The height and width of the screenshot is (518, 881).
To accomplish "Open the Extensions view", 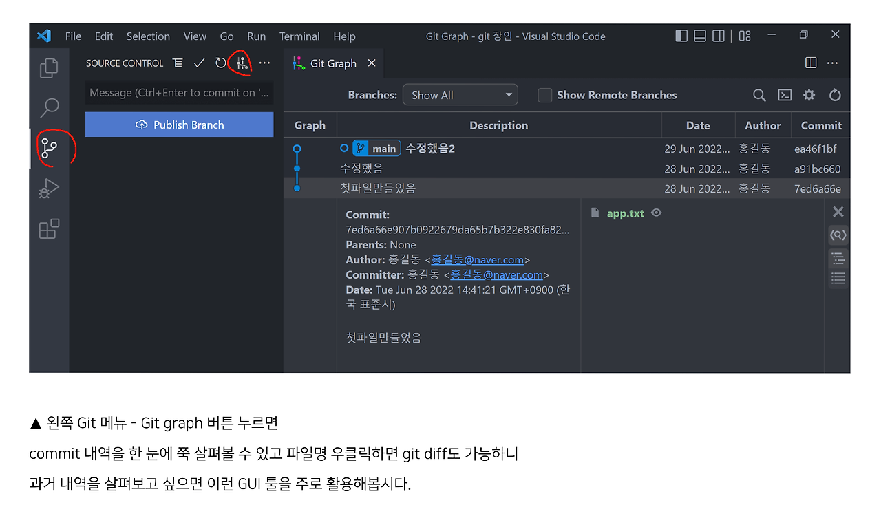I will pos(49,228).
